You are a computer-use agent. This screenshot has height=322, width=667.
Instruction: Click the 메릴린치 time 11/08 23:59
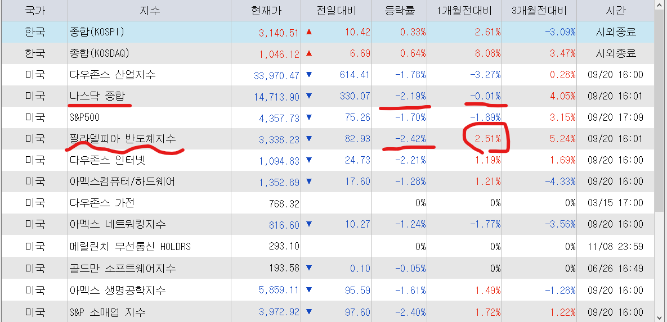[616, 246]
